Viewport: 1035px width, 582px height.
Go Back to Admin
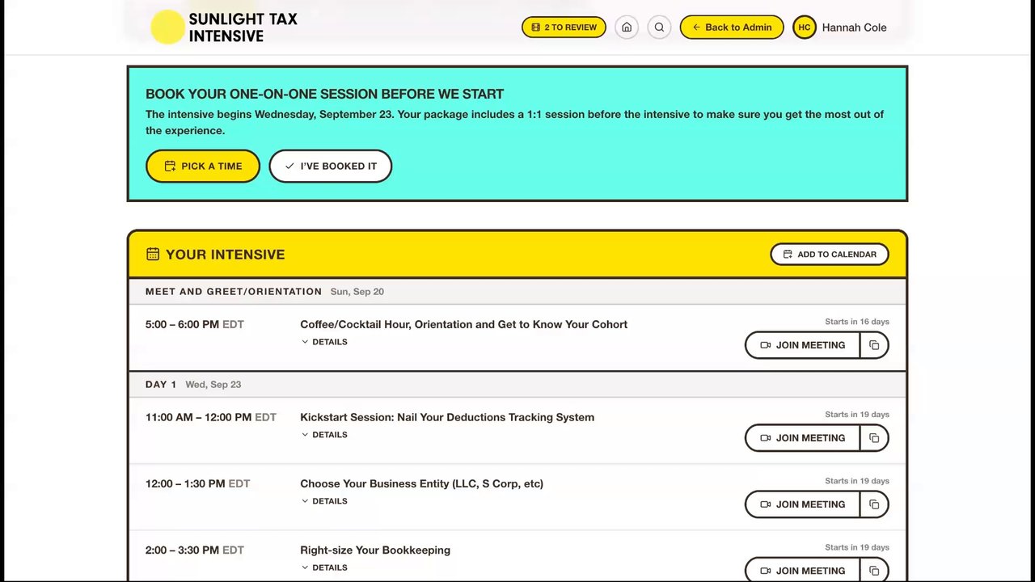(732, 27)
